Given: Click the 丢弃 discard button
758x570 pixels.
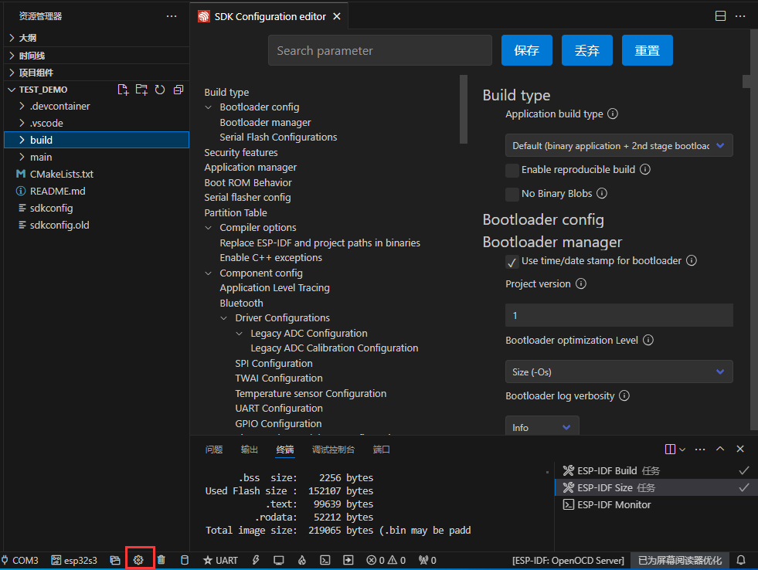Looking at the screenshot, I should tap(587, 50).
